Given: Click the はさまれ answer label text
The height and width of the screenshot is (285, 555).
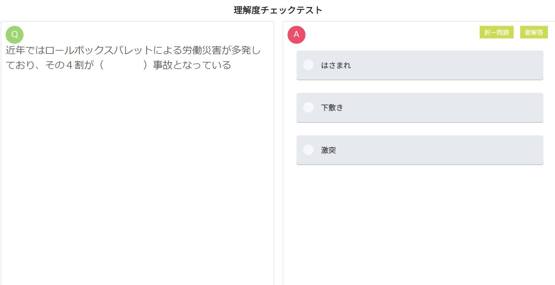Looking at the screenshot, I should click(x=336, y=65).
